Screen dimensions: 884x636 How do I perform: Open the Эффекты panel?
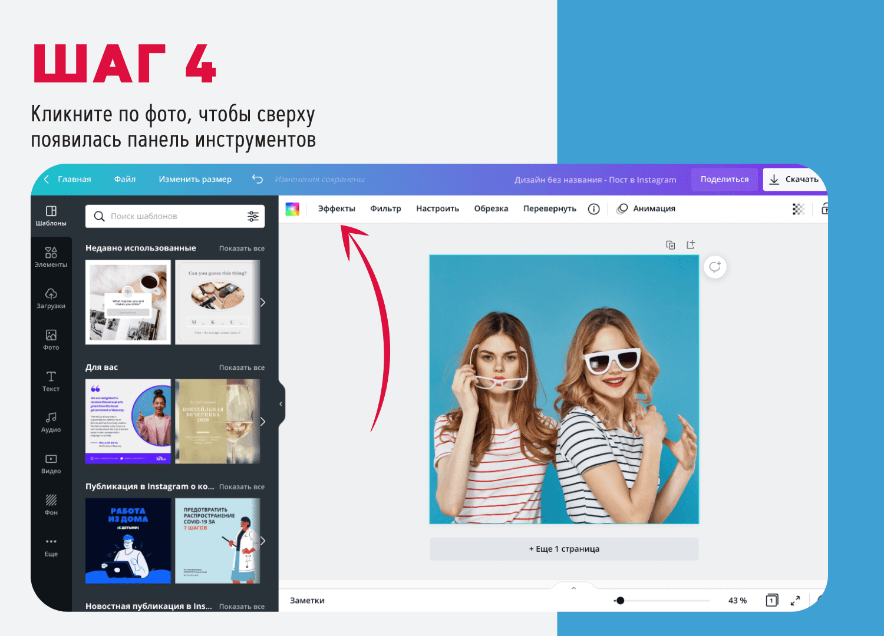[x=337, y=208]
